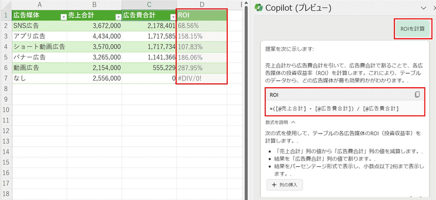
Task: Select row 12 header number
Action: (x=6, y=131)
